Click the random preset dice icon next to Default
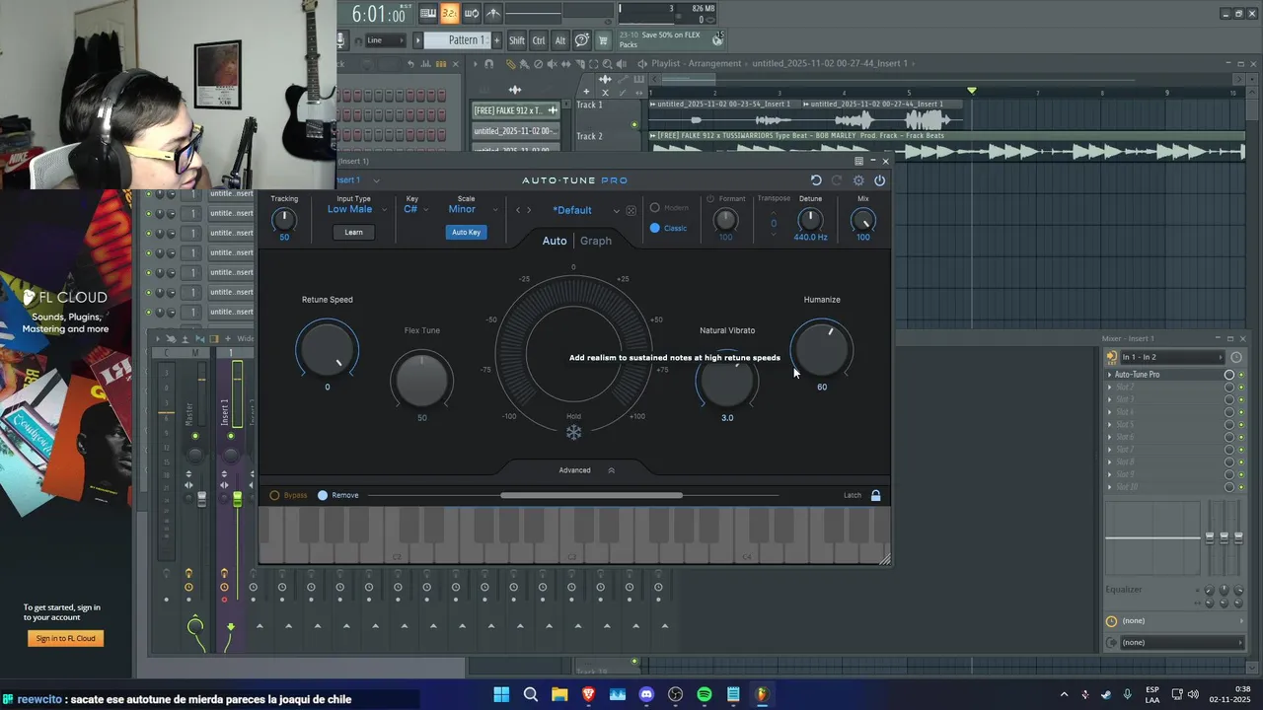This screenshot has height=710, width=1263. 631,210
